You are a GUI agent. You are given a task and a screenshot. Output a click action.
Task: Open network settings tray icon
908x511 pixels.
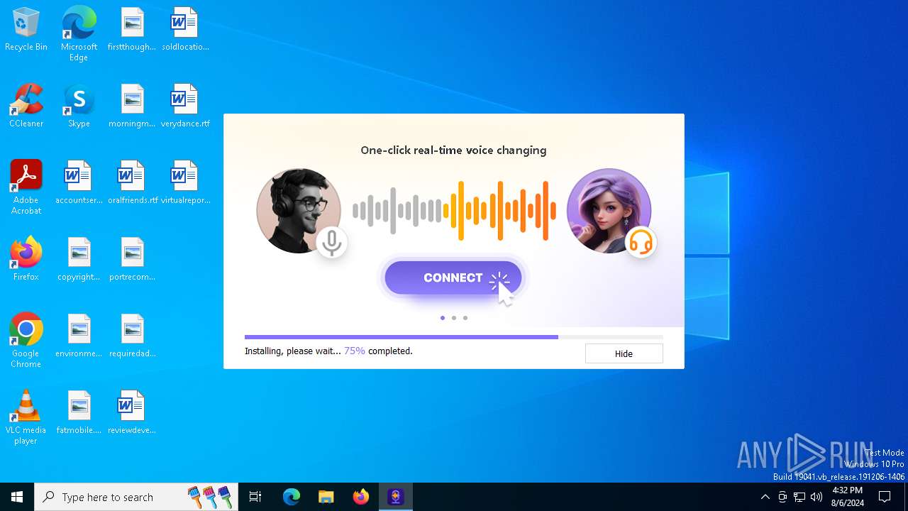[x=799, y=497]
